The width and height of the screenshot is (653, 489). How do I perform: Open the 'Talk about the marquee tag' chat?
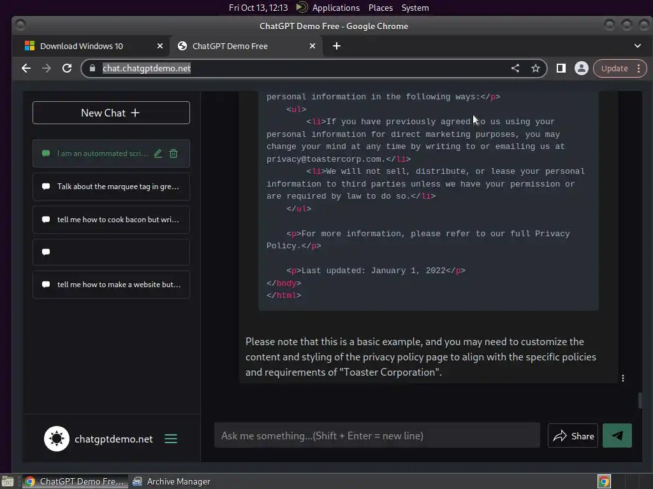[x=111, y=187]
